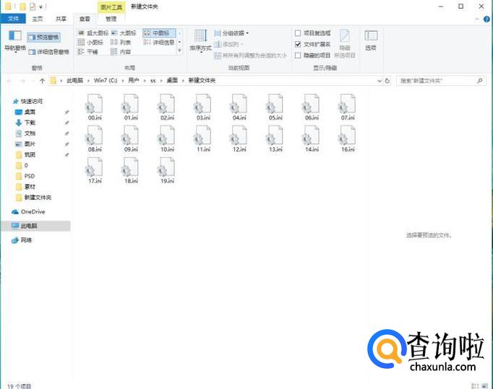Viewport: 493px width, 389px height.
Task: Uncheck the 文件扩展名 checkbox
Action: click(298, 44)
